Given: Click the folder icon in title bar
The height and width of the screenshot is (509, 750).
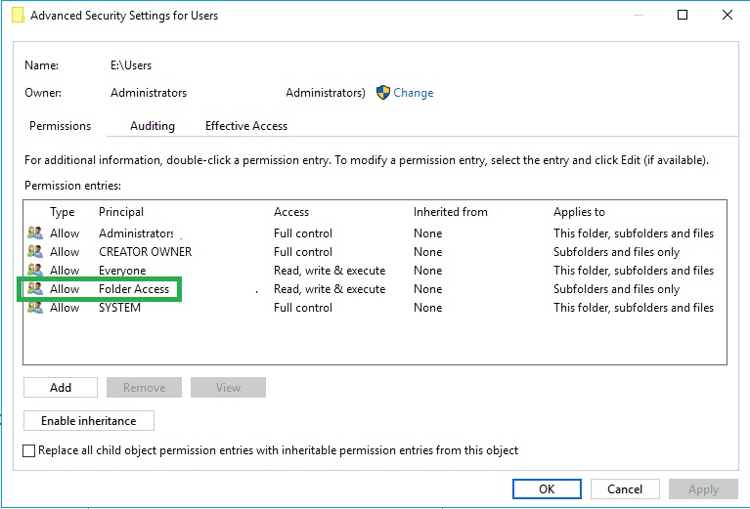Looking at the screenshot, I should coord(18,15).
